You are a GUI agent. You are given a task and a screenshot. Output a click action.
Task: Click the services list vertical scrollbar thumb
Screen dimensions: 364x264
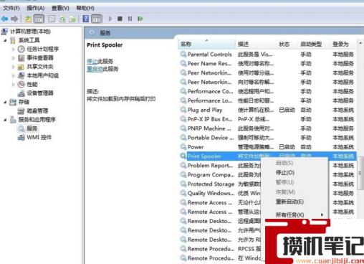pyautogui.click(x=360, y=173)
